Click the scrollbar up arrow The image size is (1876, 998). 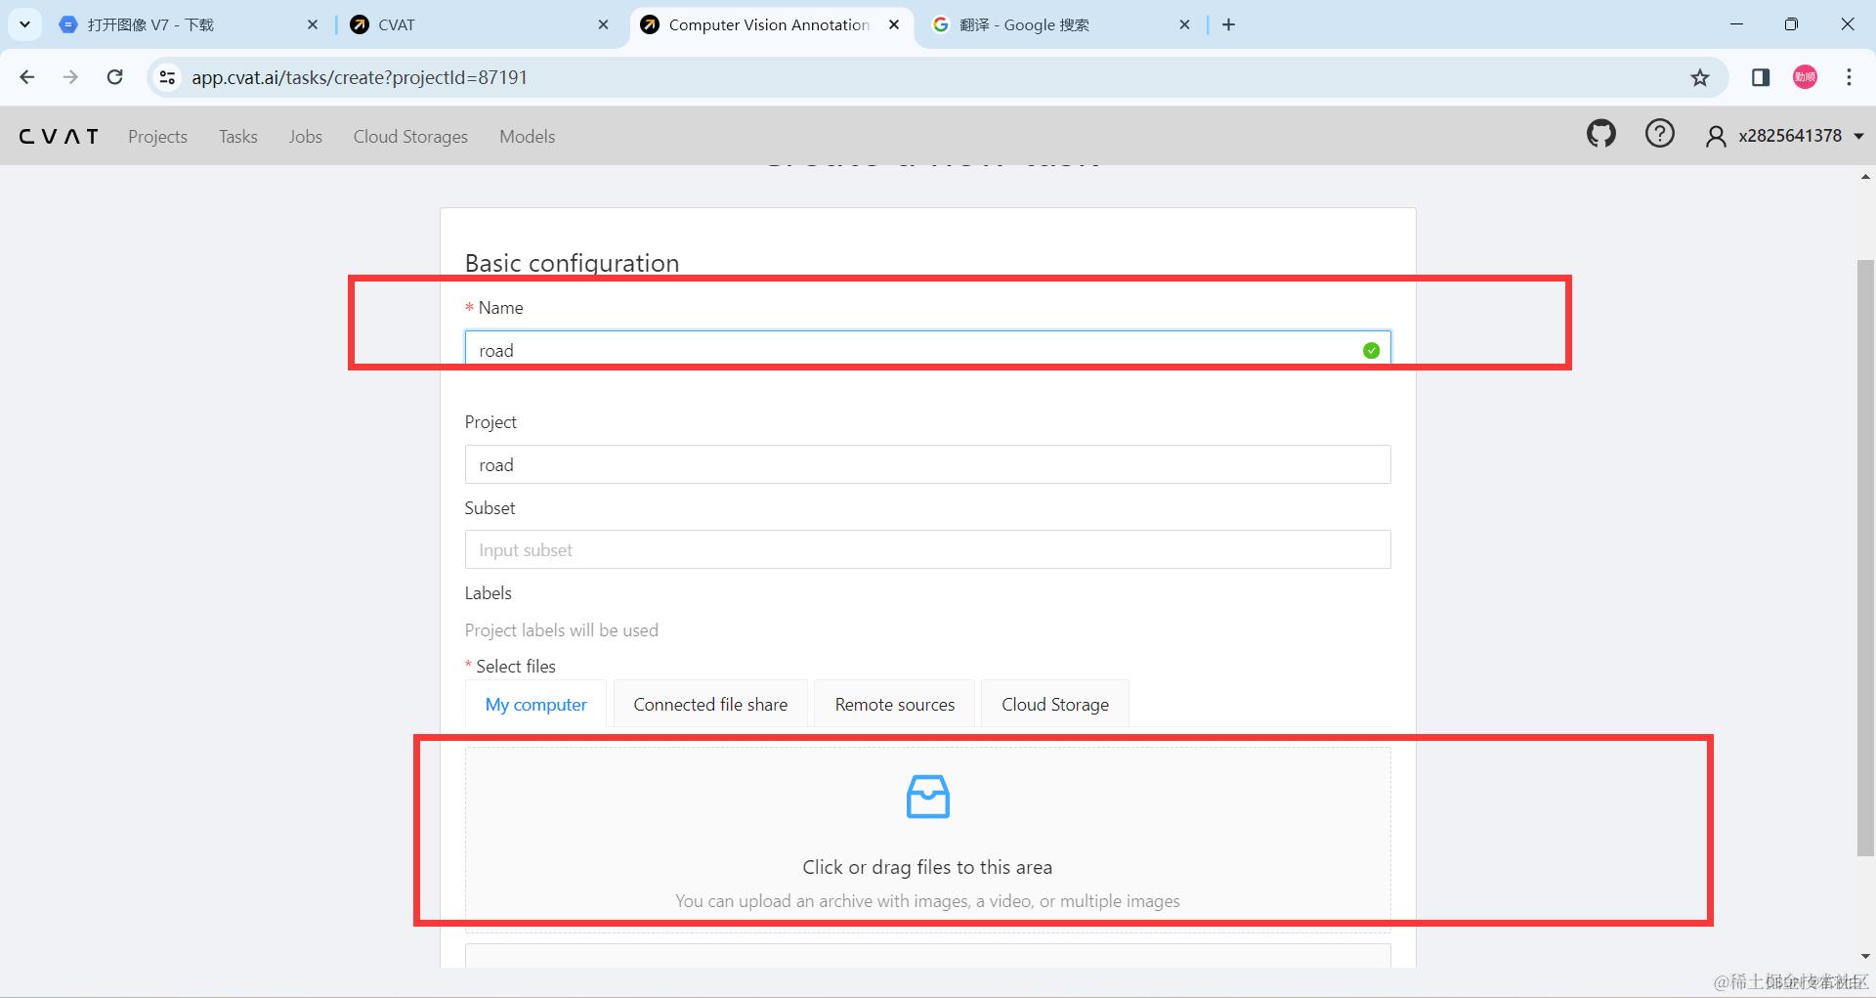(1865, 177)
